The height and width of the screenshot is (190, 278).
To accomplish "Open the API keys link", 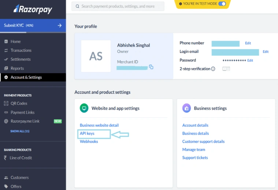I will pyautogui.click(x=87, y=134).
